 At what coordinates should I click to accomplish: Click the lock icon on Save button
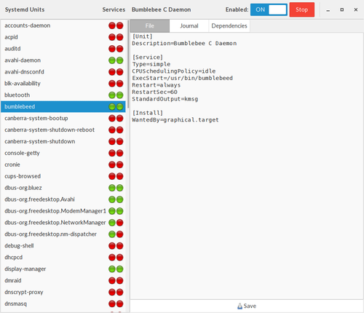click(240, 306)
